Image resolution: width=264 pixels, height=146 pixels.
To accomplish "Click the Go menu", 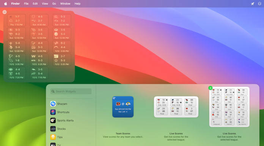I will (x=54, y=4).
